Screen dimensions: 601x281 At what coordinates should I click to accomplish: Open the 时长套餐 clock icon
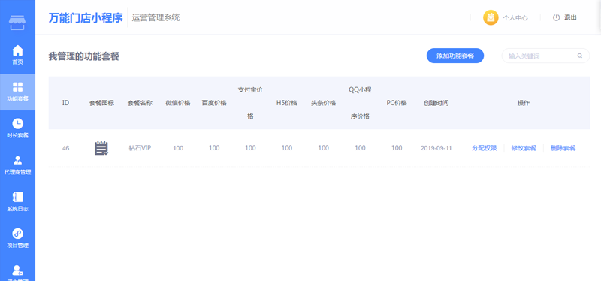tap(17, 123)
